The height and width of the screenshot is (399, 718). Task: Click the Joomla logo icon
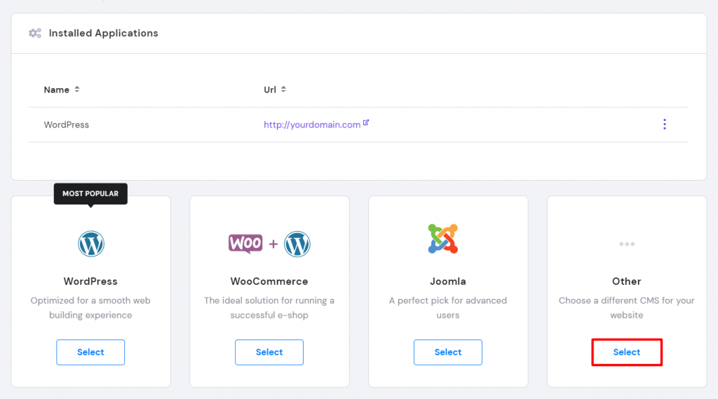click(x=442, y=239)
